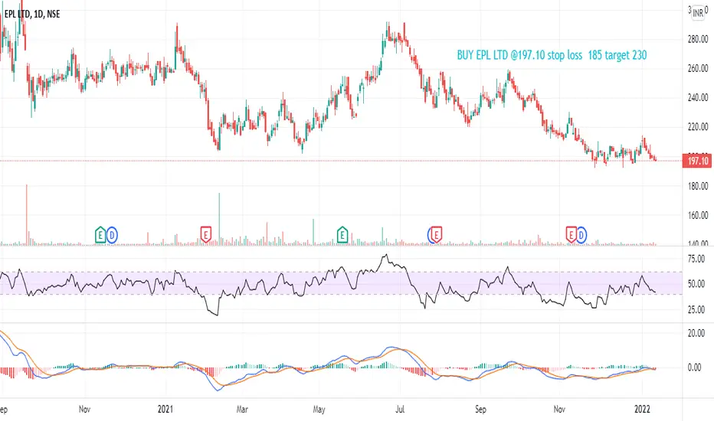
Task: Click the 2021 time axis label
Action: point(165,410)
